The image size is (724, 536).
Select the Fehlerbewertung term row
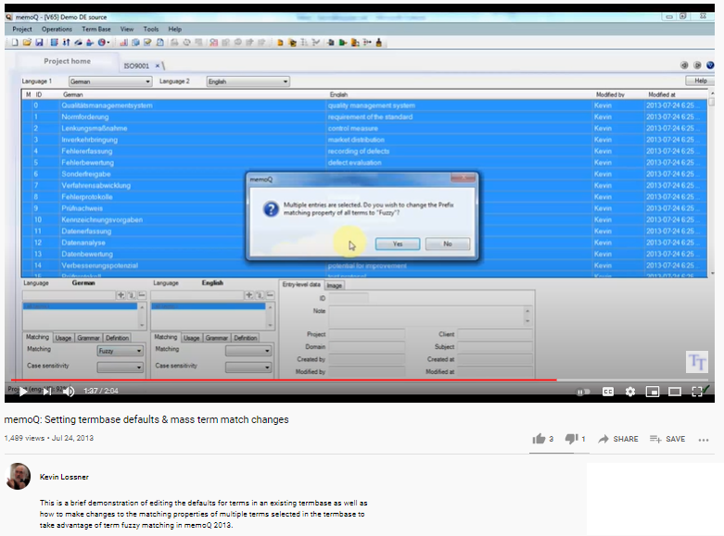363,163
